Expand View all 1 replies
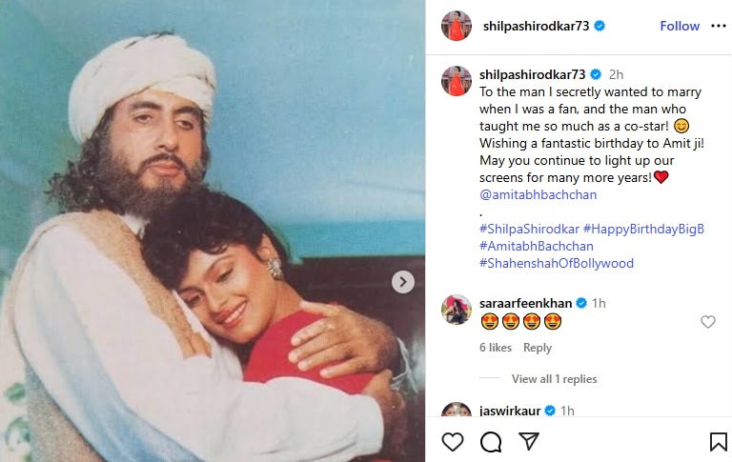 [554, 379]
